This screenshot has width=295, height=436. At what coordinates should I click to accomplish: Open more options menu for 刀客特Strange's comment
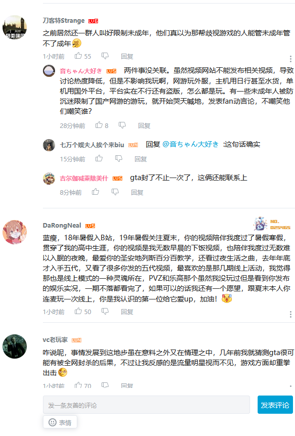290,59
